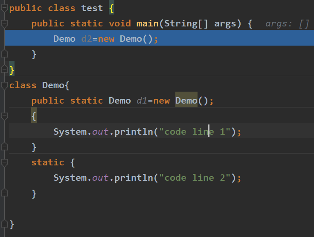
Task: Click the 'args' parameter name
Action: [225, 24]
